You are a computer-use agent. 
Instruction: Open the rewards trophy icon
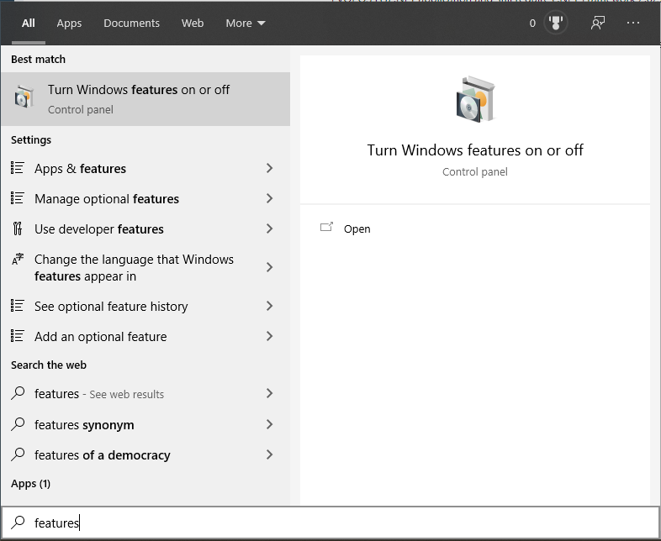[x=556, y=23]
